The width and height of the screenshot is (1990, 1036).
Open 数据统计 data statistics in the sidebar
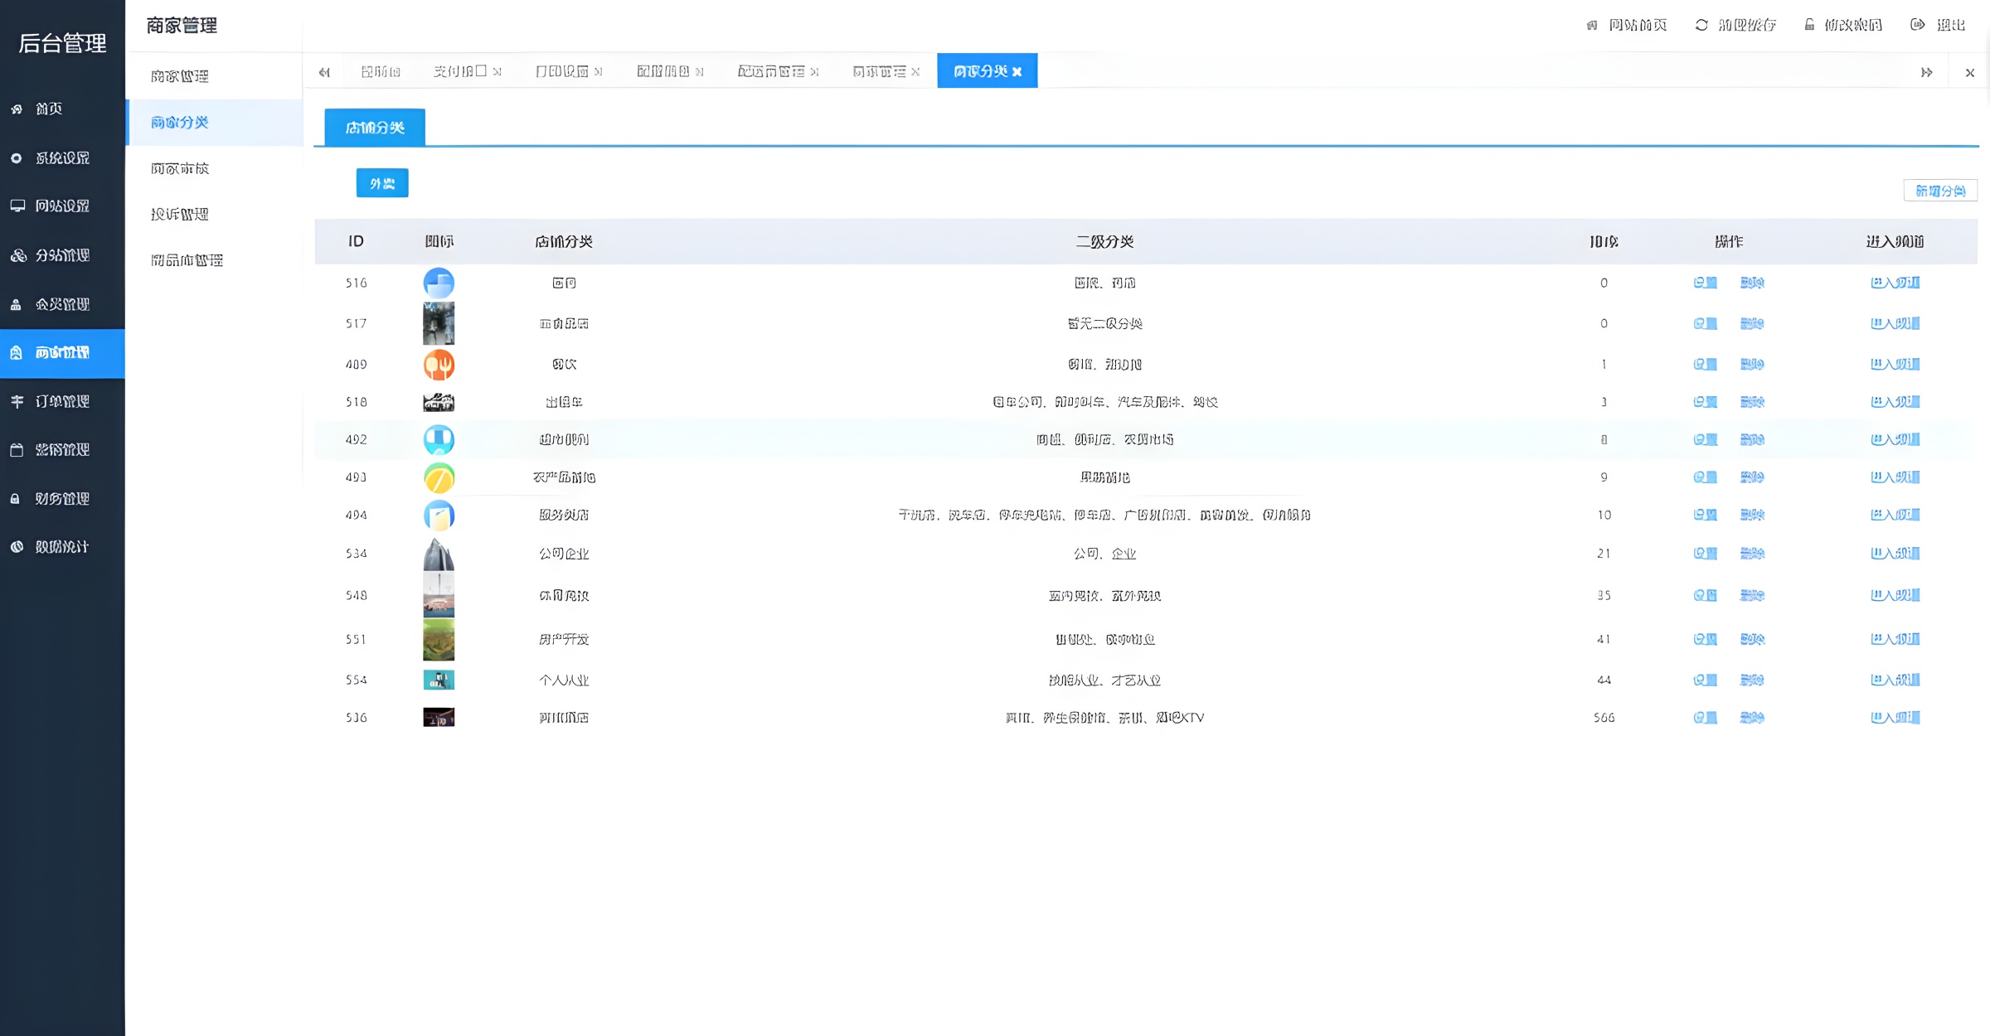(x=61, y=546)
